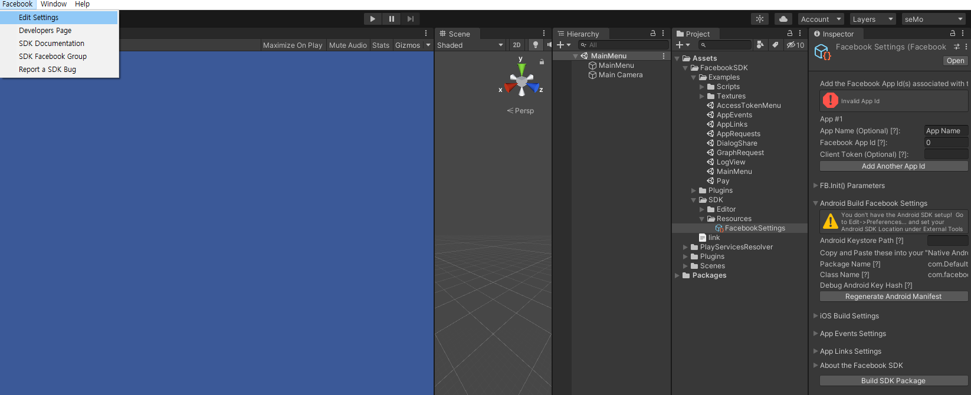The width and height of the screenshot is (971, 395).
Task: Open the Project create plus dropdown
Action: 683,45
